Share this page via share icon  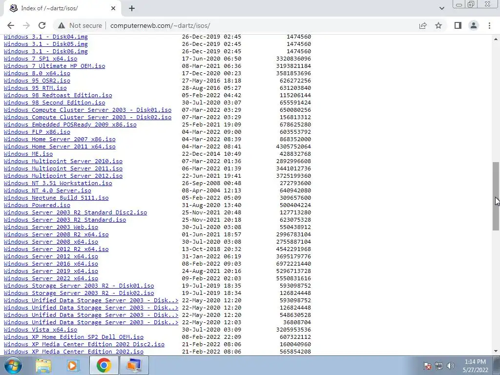[x=423, y=25]
